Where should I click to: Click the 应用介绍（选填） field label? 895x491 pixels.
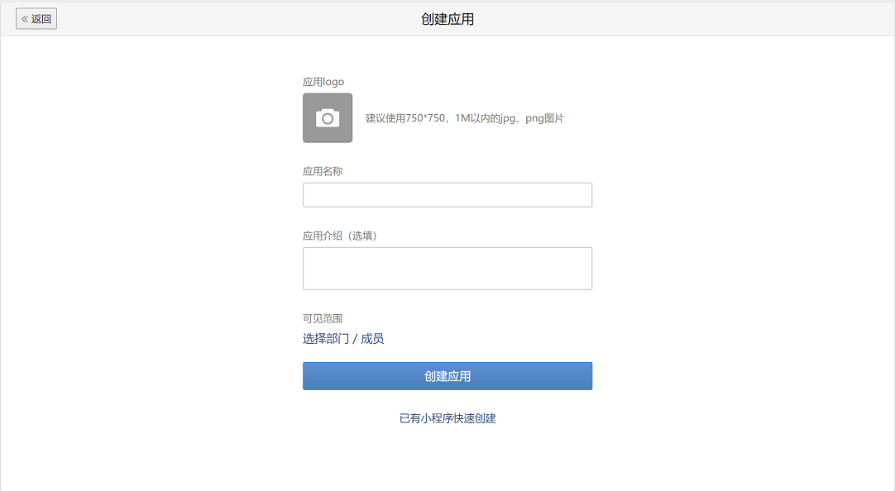(x=340, y=236)
